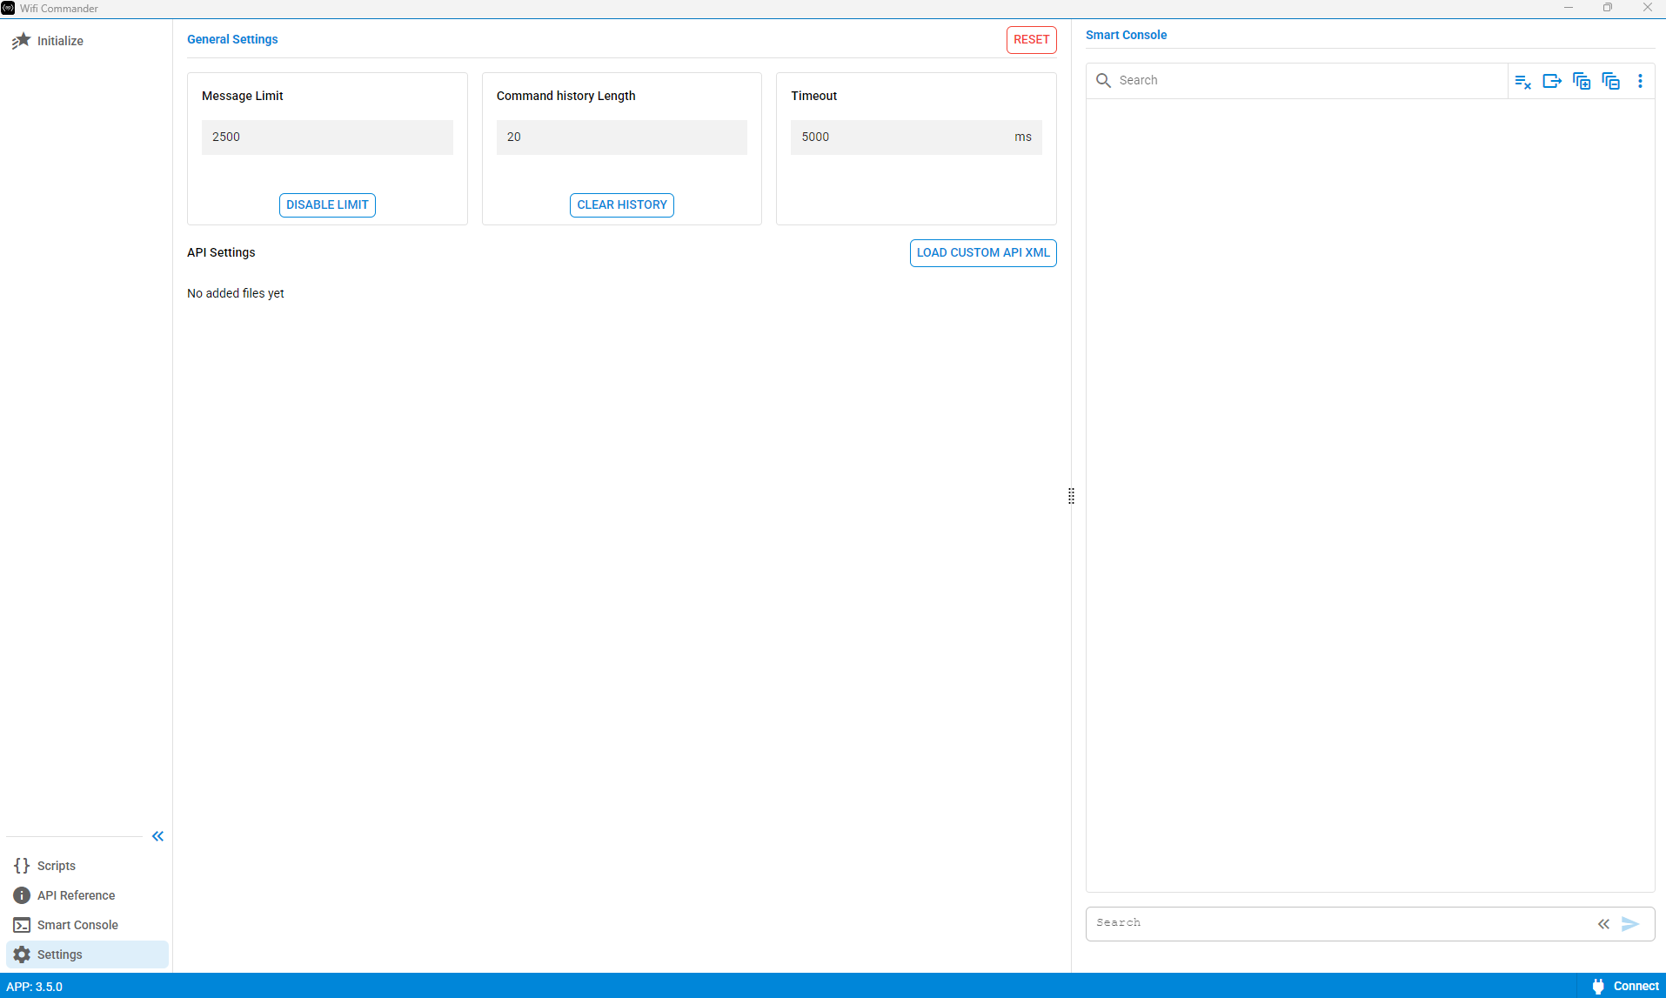
Task: Click the Scripts braces icon
Action: point(22,866)
